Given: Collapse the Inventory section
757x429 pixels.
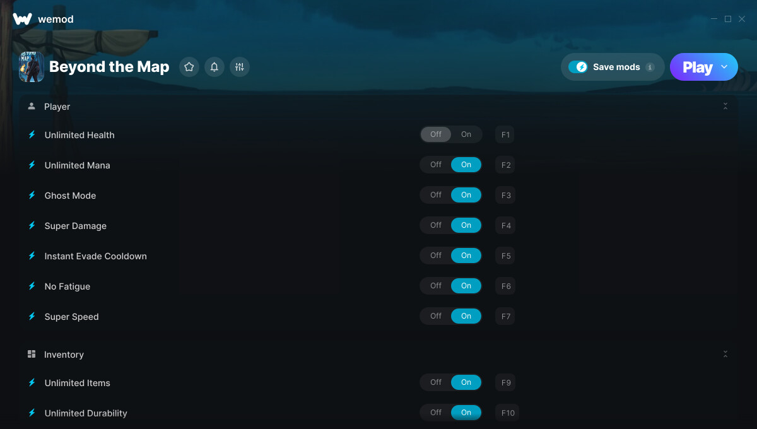Looking at the screenshot, I should coord(725,354).
